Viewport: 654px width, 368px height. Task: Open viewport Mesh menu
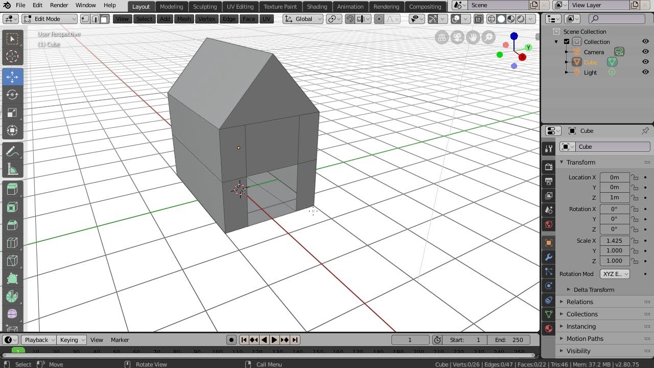pos(184,19)
